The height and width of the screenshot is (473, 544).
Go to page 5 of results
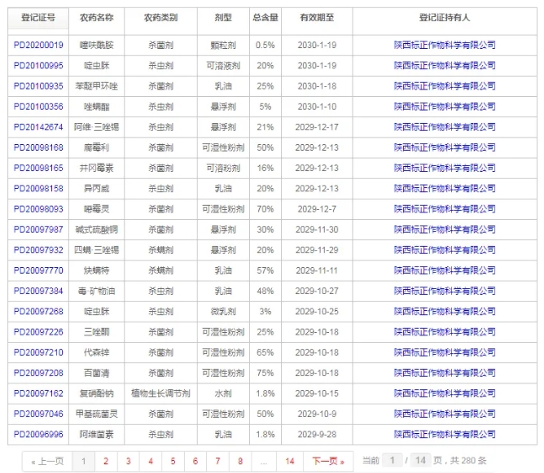pos(173,462)
